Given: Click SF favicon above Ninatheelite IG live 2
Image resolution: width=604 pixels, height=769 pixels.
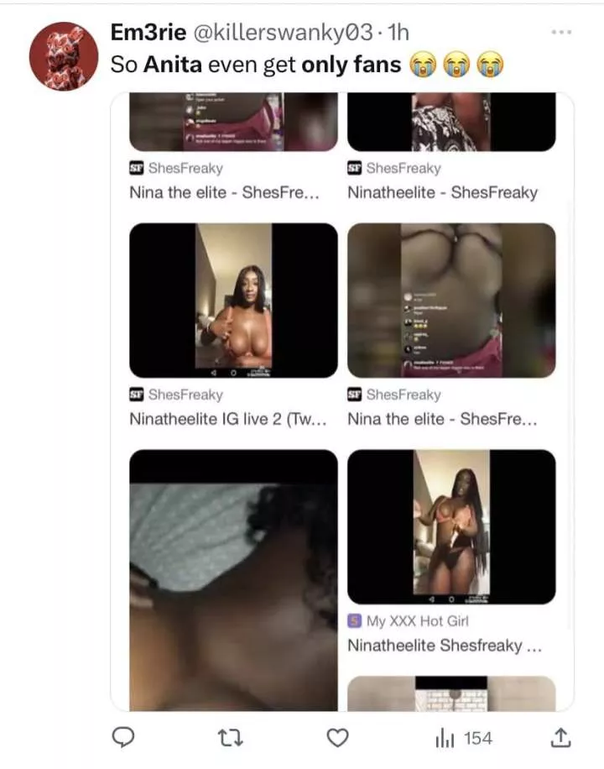Looking at the screenshot, I should click(x=136, y=395).
